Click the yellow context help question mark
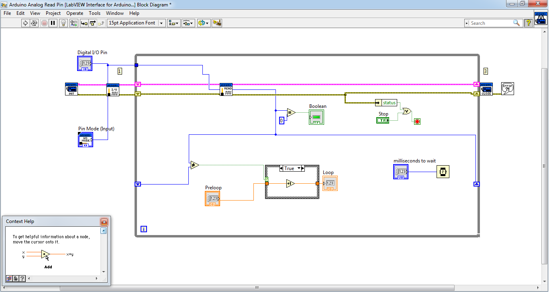Viewport: 551px width, 292px height. click(529, 23)
